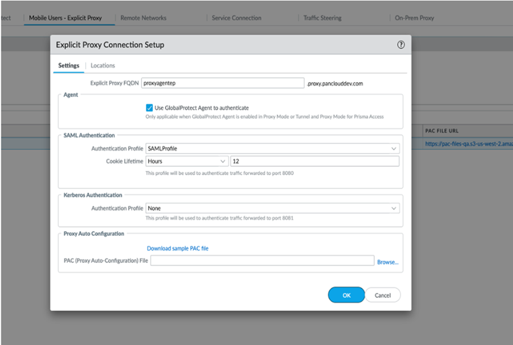513x345 pixels.
Task: Open the Service Connection tab
Action: point(236,17)
